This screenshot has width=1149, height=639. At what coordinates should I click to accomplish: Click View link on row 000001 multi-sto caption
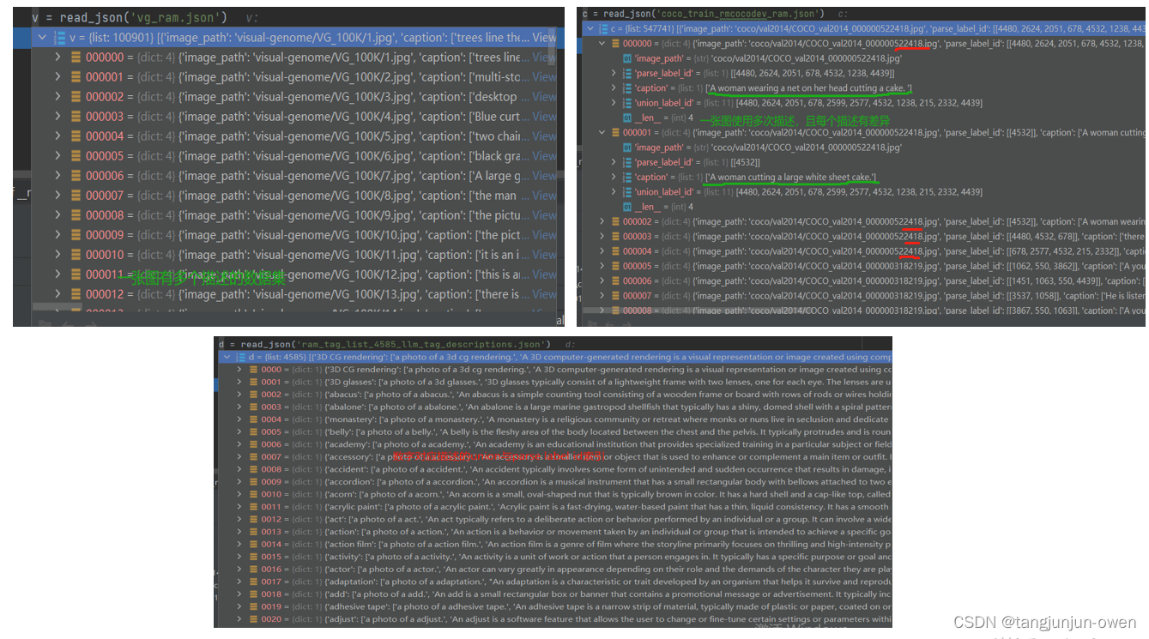544,77
